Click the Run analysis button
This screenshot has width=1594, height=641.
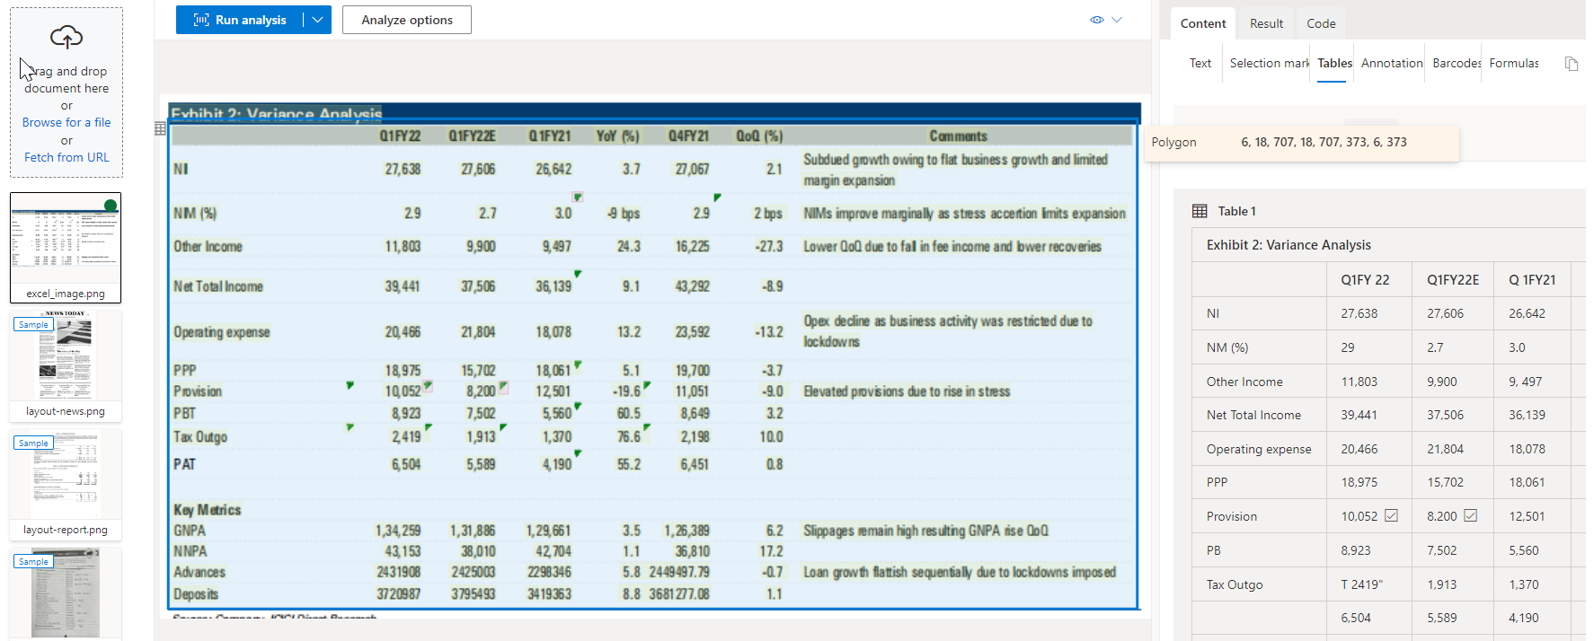pyautogui.click(x=239, y=20)
